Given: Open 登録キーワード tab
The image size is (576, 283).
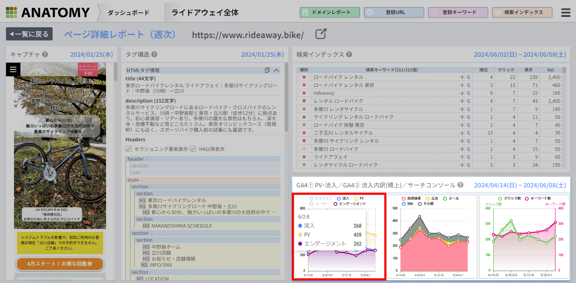Looking at the screenshot, I should [458, 12].
